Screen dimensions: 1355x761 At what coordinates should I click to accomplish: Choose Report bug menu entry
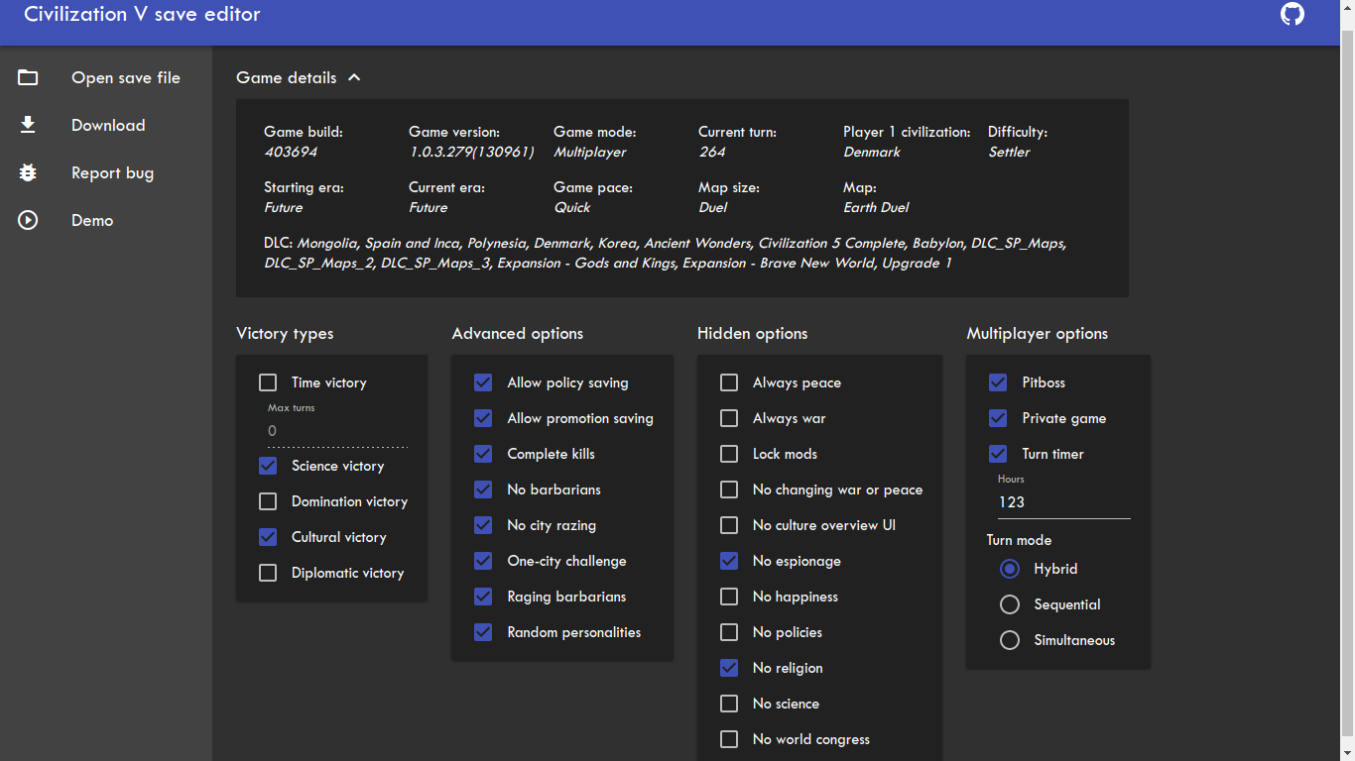106,172
